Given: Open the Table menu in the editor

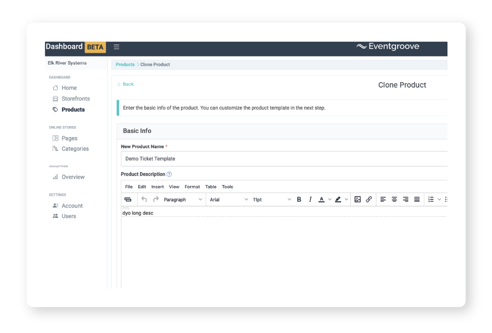Looking at the screenshot, I should (210, 186).
